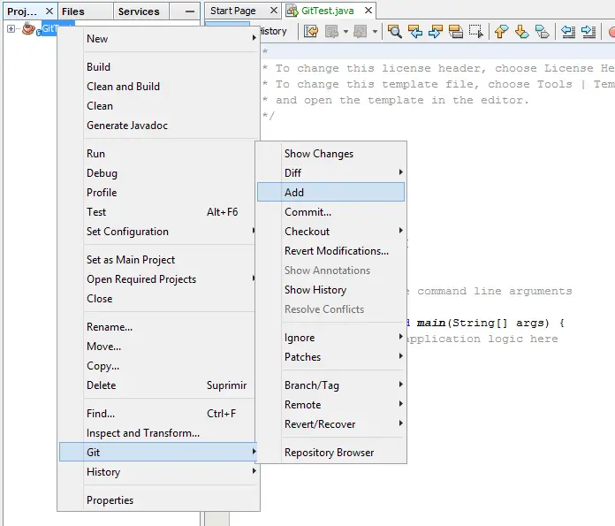
Task: Minimize the Projects panel group
Action: [190, 11]
